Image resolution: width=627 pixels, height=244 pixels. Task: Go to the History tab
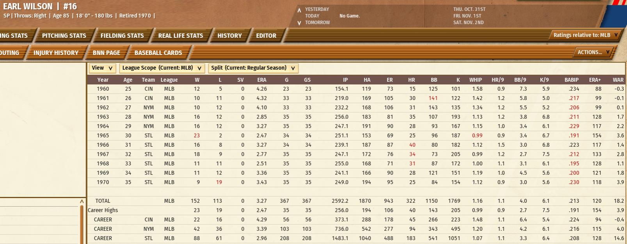(229, 36)
